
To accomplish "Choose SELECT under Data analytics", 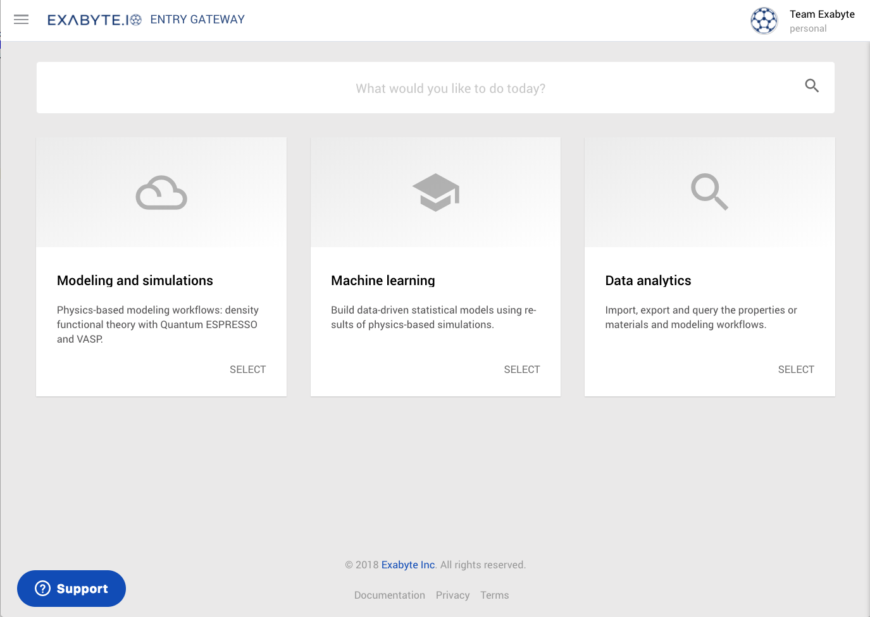I will pos(795,369).
